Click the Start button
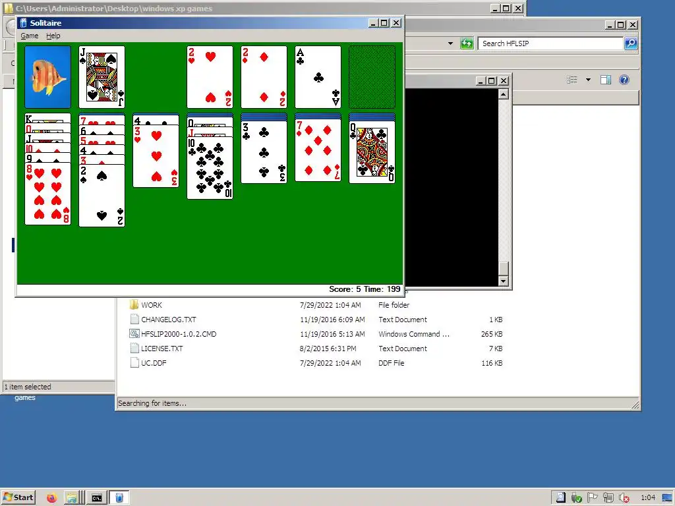Viewport: 675px width, 506px height. pos(18,497)
